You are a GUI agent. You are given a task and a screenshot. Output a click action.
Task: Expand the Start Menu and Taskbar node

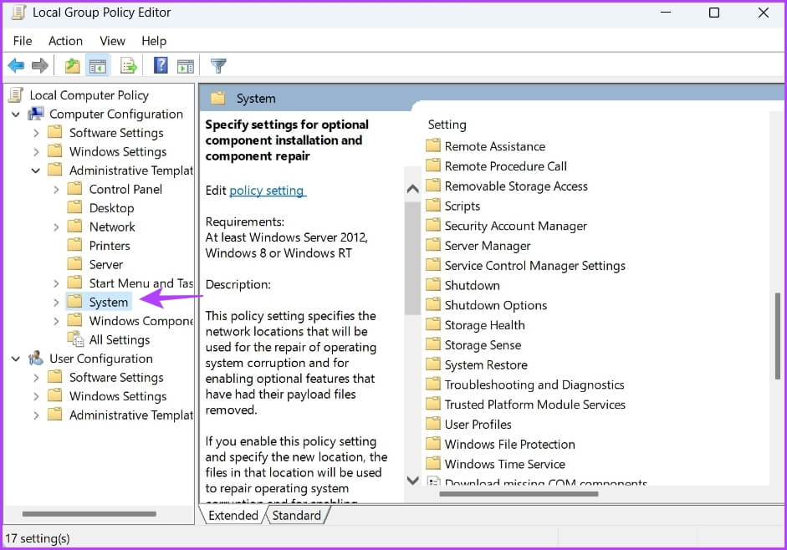56,283
